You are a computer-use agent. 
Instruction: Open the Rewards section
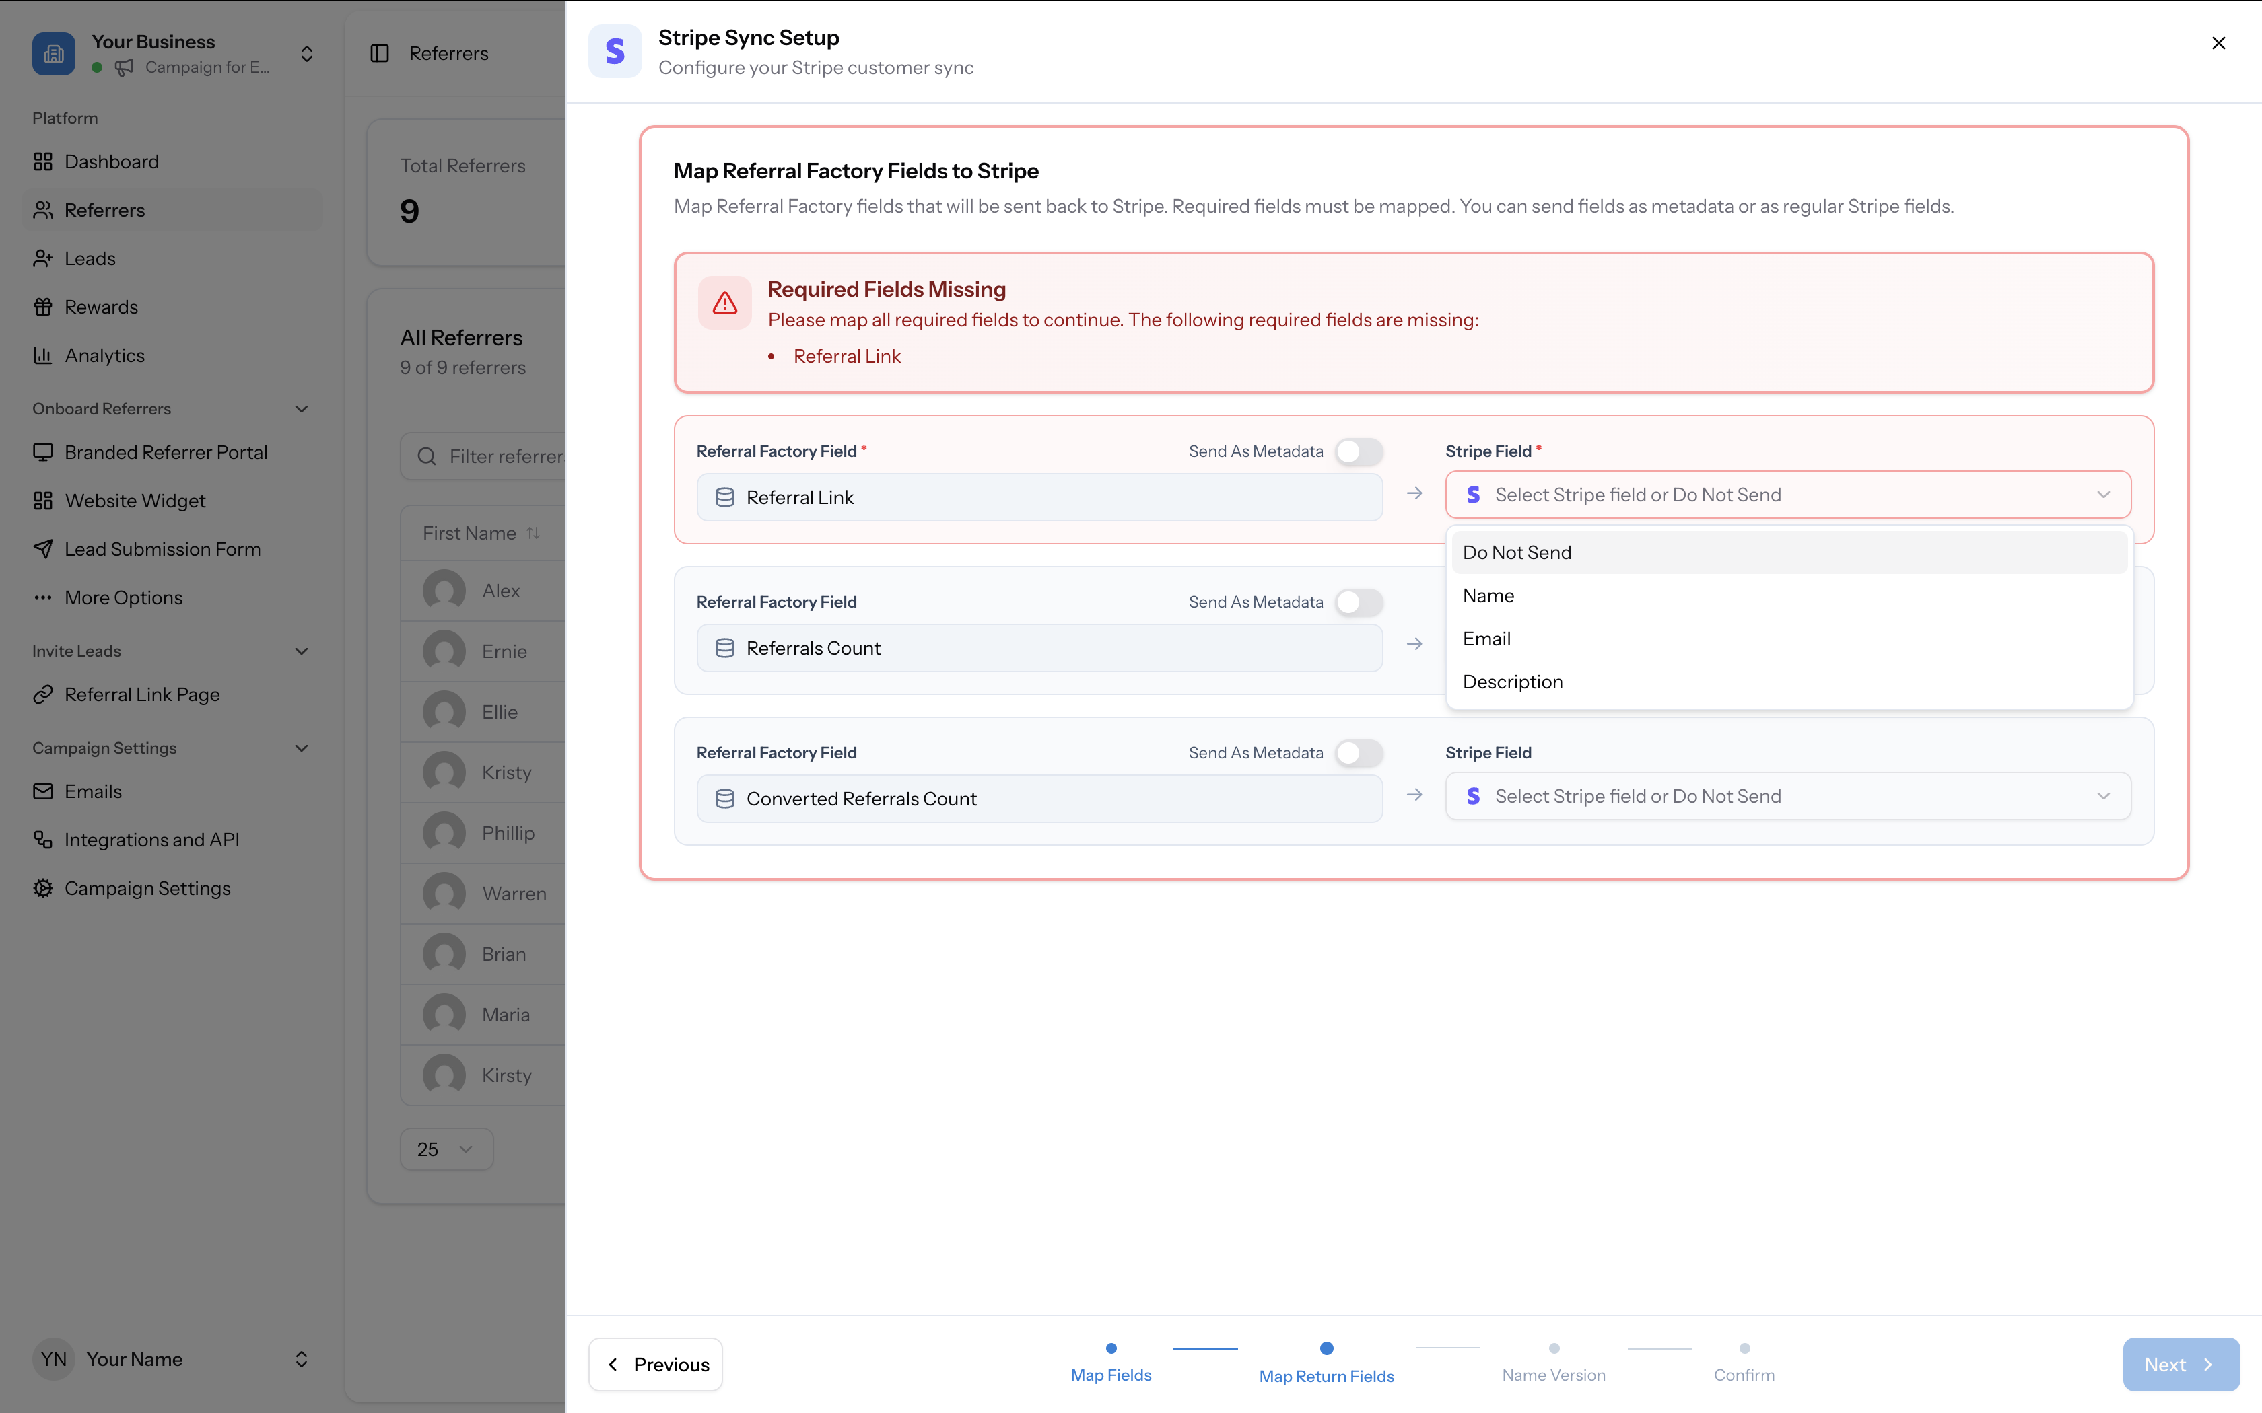tap(102, 305)
